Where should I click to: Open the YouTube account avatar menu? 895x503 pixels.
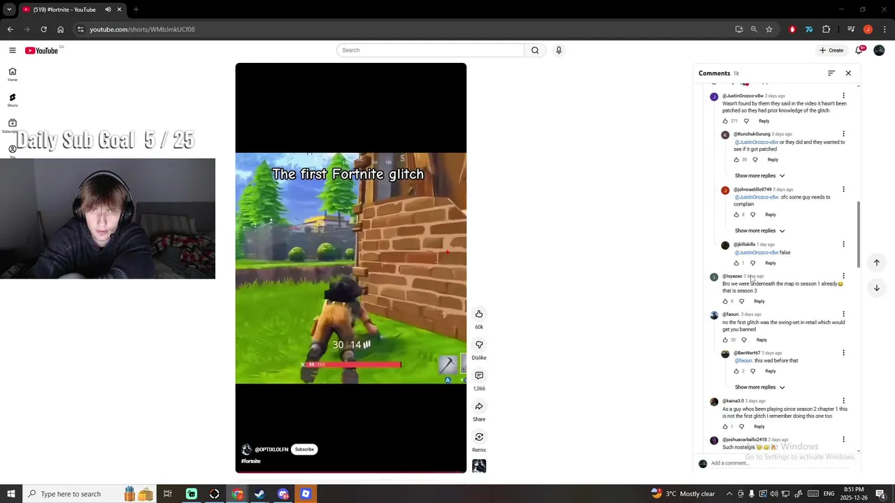[x=879, y=50]
